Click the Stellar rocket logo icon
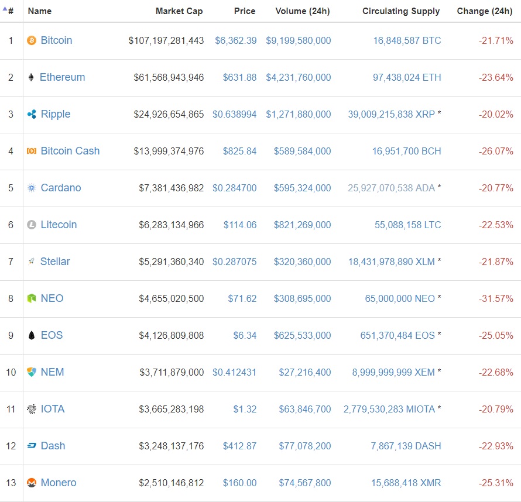 [31, 262]
